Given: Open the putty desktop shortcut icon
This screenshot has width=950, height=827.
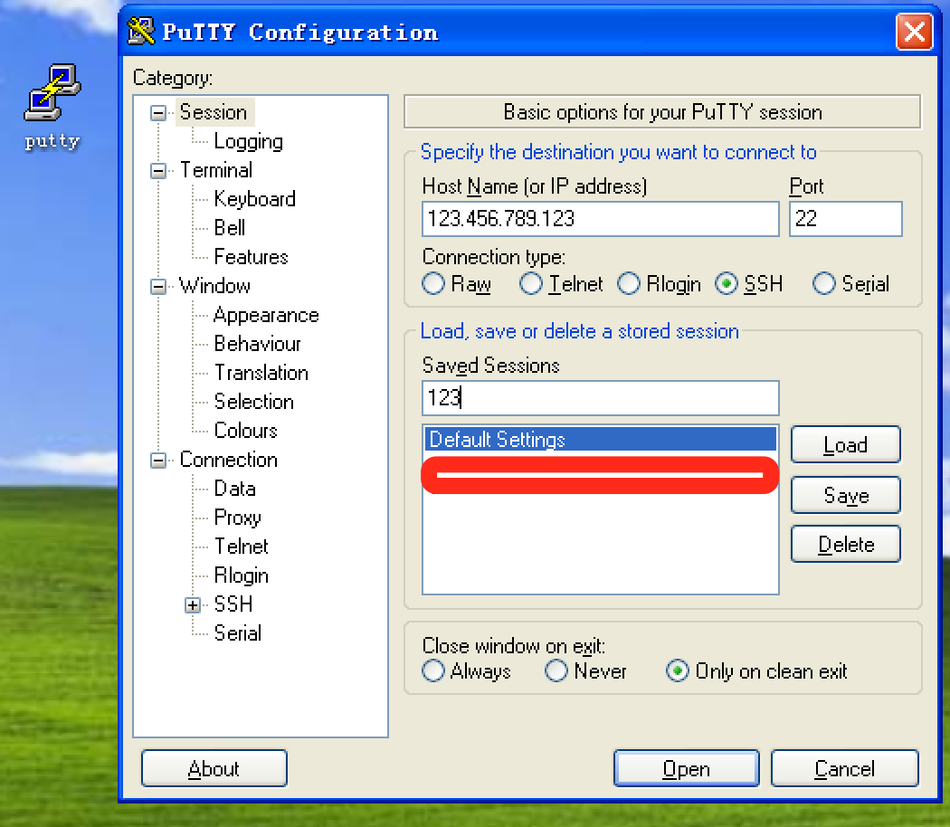Looking at the screenshot, I should (52, 106).
